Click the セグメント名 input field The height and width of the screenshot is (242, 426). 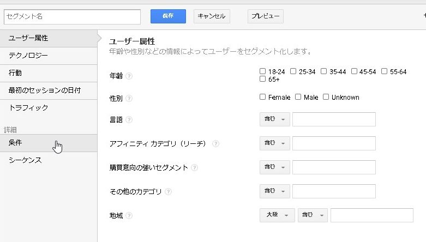pos(71,17)
